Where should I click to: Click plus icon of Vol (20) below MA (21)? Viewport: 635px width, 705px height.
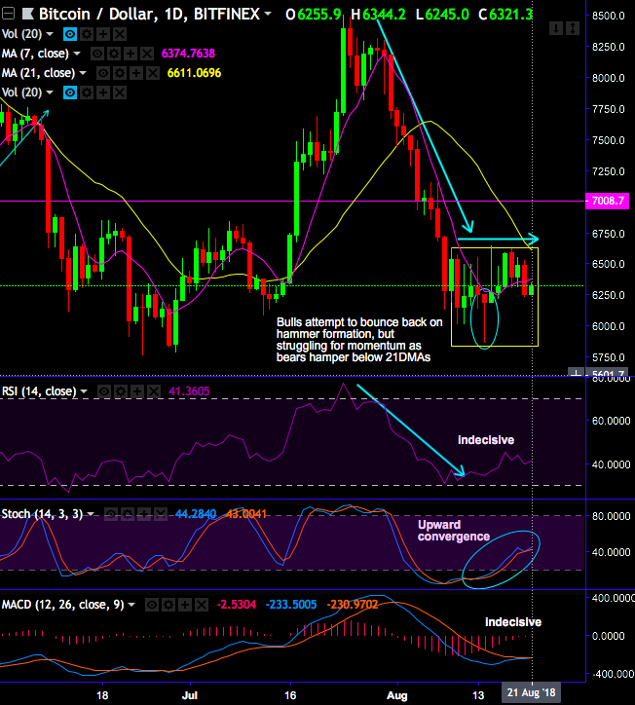(103, 93)
